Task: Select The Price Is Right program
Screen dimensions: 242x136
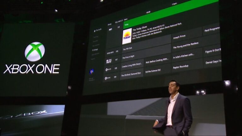Action: pos(146,54)
